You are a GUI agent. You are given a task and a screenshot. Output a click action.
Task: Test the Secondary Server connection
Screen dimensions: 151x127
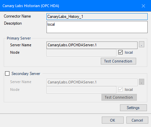[119, 97]
